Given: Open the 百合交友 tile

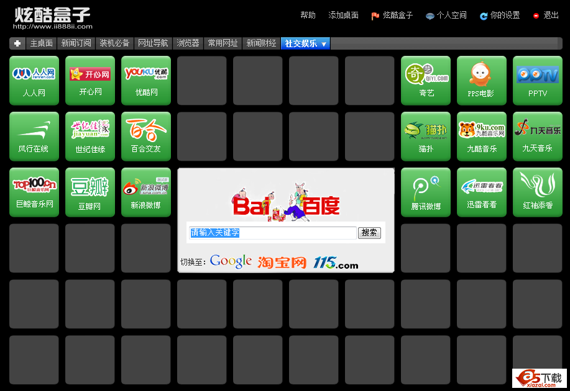Looking at the screenshot, I should tap(146, 136).
